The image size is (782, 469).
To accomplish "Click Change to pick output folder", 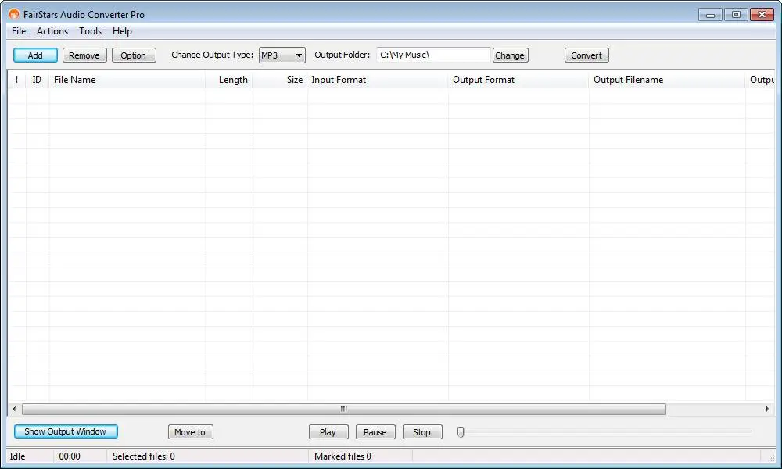I will (510, 55).
